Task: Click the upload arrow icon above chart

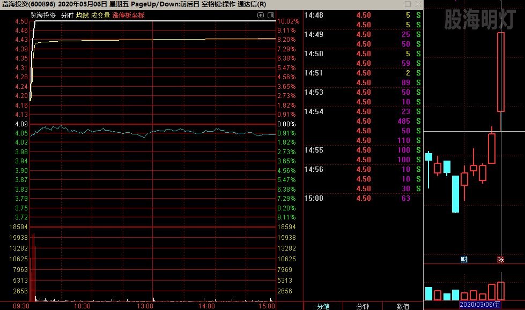Action: click(261, 15)
